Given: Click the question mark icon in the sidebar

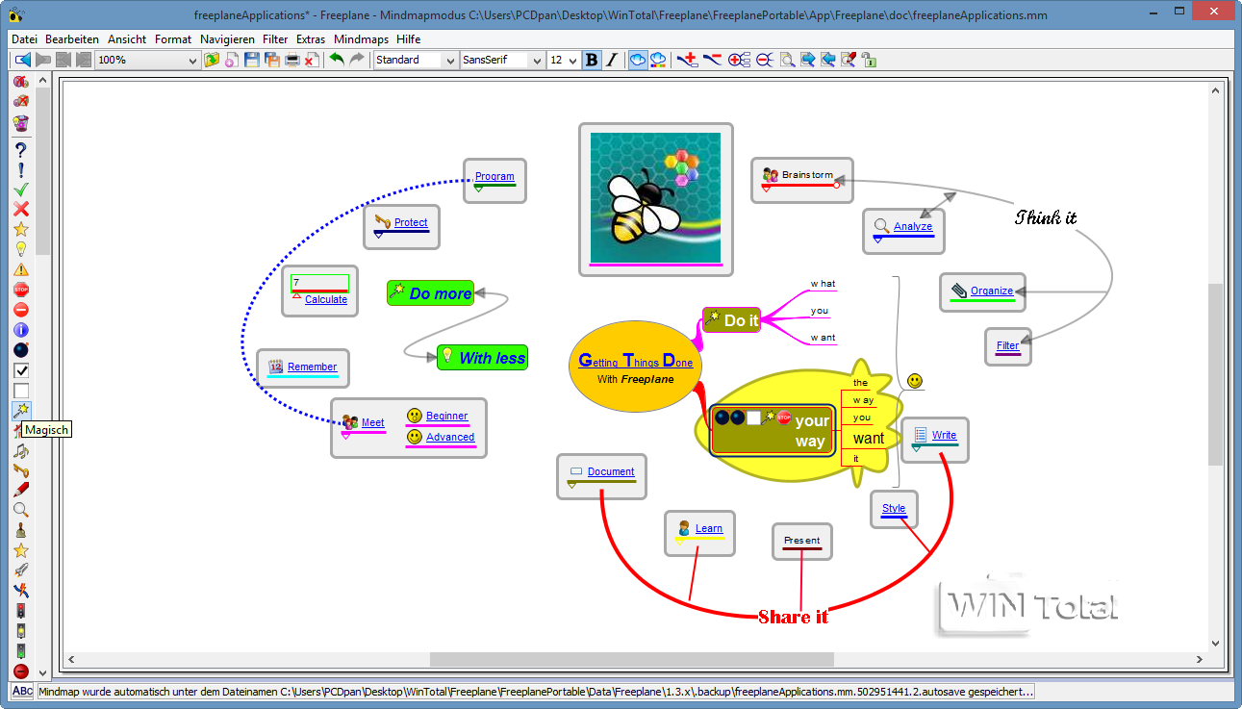Looking at the screenshot, I should (20, 150).
